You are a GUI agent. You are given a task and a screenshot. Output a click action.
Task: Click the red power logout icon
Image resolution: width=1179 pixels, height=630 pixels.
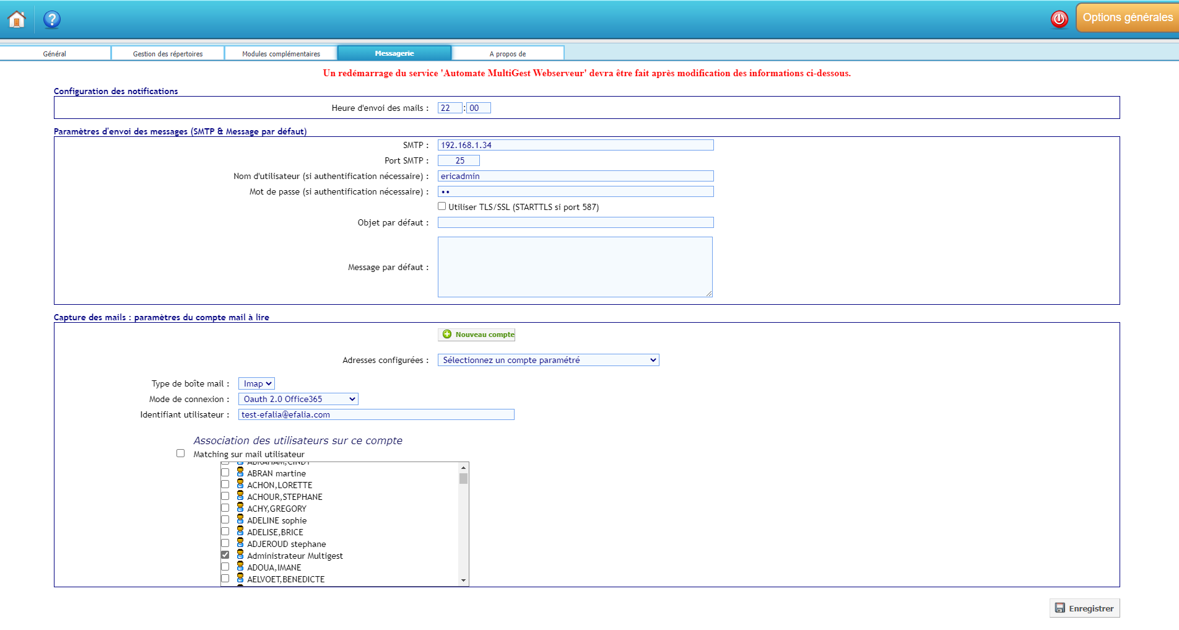click(x=1059, y=19)
